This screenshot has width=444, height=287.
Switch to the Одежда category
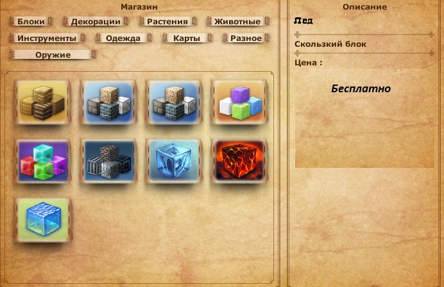pyautogui.click(x=123, y=38)
